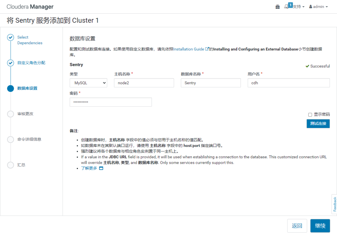This screenshot has height=236, width=337.
Task: Open the 了解更多 link
Action: [x=89, y=168]
